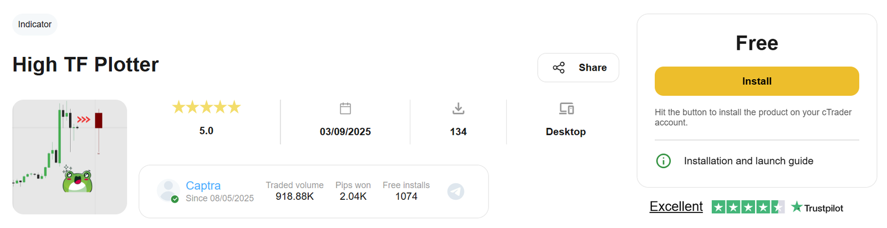Click the Traded volume 918.88K stat

point(294,191)
